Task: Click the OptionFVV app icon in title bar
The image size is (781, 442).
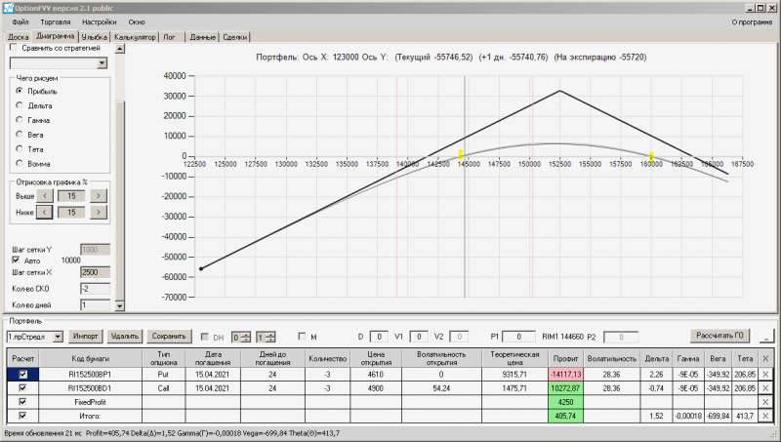Action: [8, 8]
